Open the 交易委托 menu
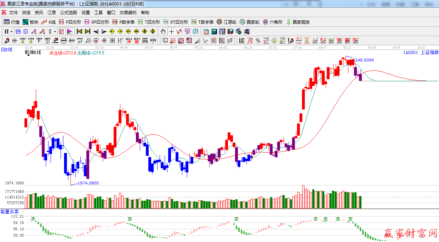The width and height of the screenshot is (439, 242). coord(128,13)
